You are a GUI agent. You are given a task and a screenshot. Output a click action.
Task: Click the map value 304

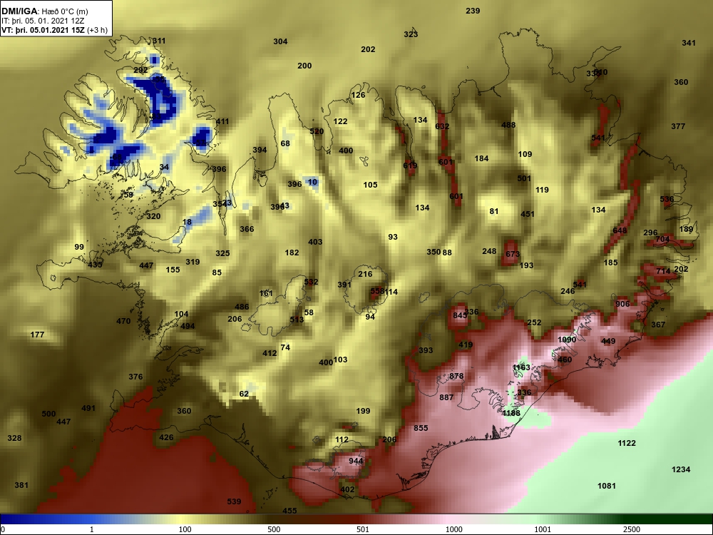point(280,41)
